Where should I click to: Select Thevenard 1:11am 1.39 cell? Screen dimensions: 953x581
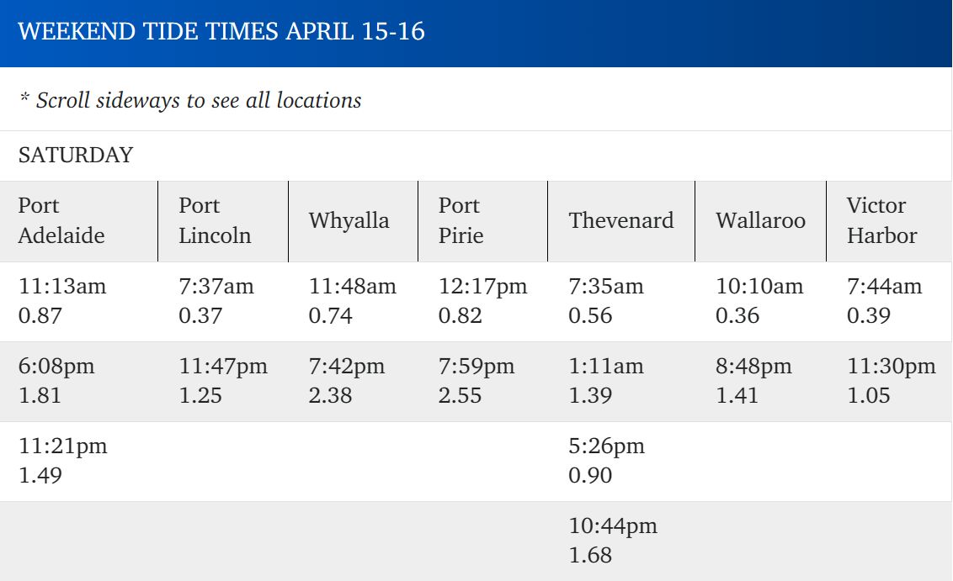606,381
